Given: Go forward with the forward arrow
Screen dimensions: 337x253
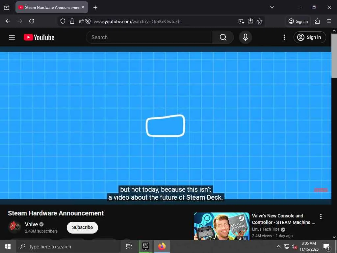Looking at the screenshot, I should (x=20, y=21).
